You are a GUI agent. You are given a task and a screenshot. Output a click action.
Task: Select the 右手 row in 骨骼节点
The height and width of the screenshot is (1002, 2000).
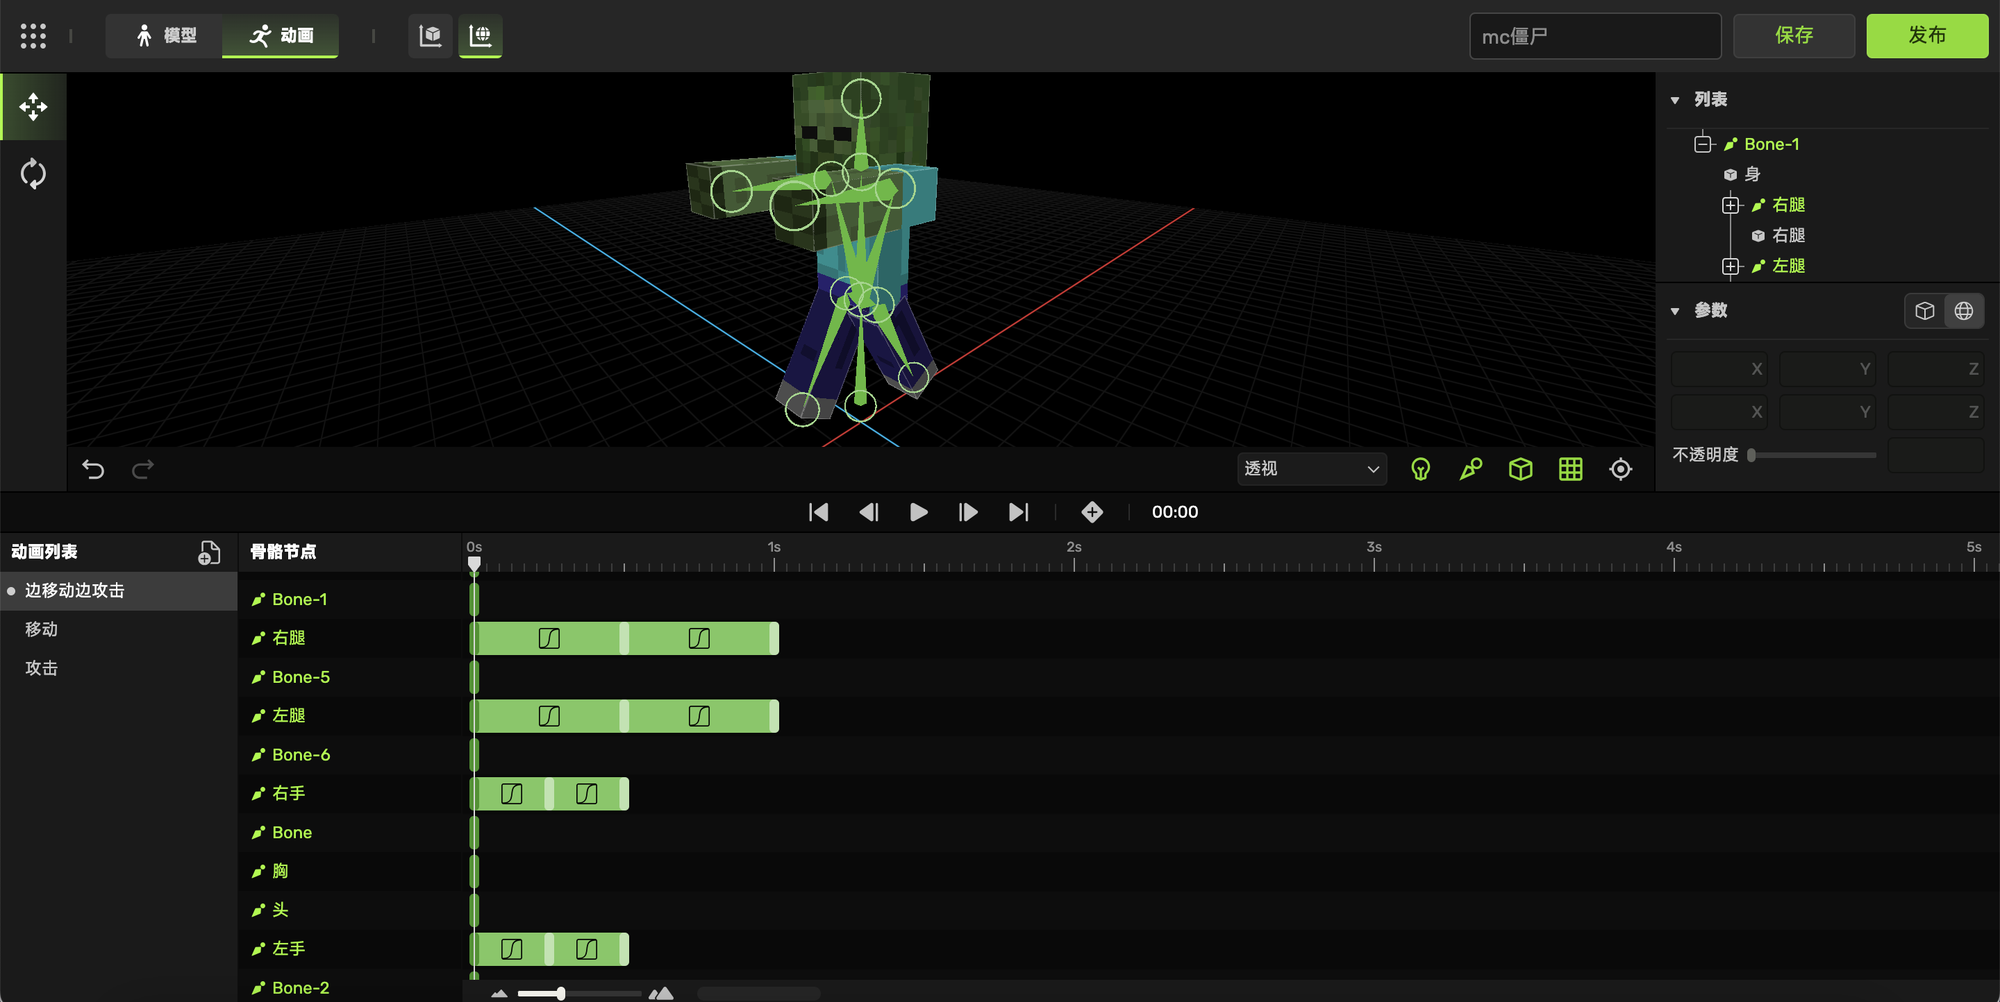[349, 793]
